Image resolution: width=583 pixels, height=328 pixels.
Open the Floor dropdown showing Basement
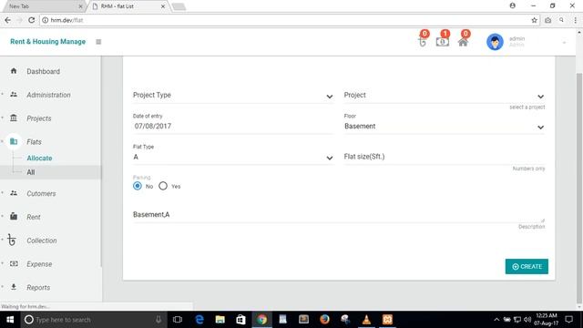(445, 127)
